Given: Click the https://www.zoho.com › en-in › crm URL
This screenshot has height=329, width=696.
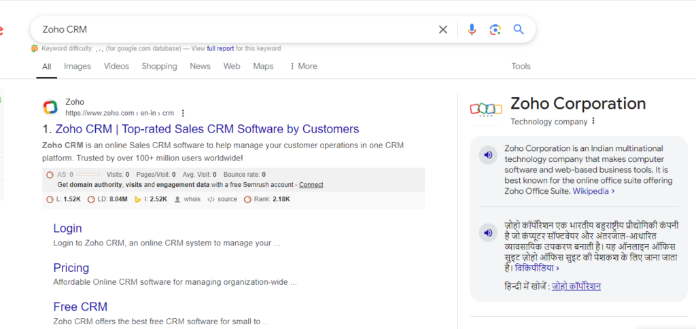Looking at the screenshot, I should (x=120, y=113).
